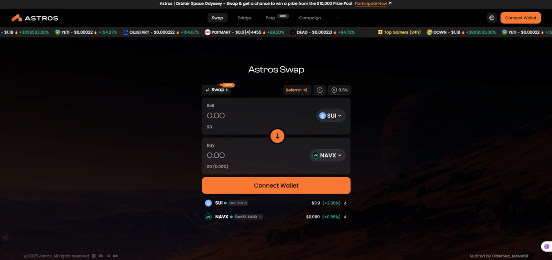Image resolution: width=552 pixels, height=260 pixels.
Task: Click verified badge next to NAVX name
Action: tap(231, 217)
